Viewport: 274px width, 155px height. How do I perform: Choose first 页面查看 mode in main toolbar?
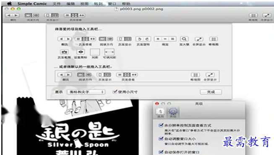pyautogui.click(x=67, y=15)
